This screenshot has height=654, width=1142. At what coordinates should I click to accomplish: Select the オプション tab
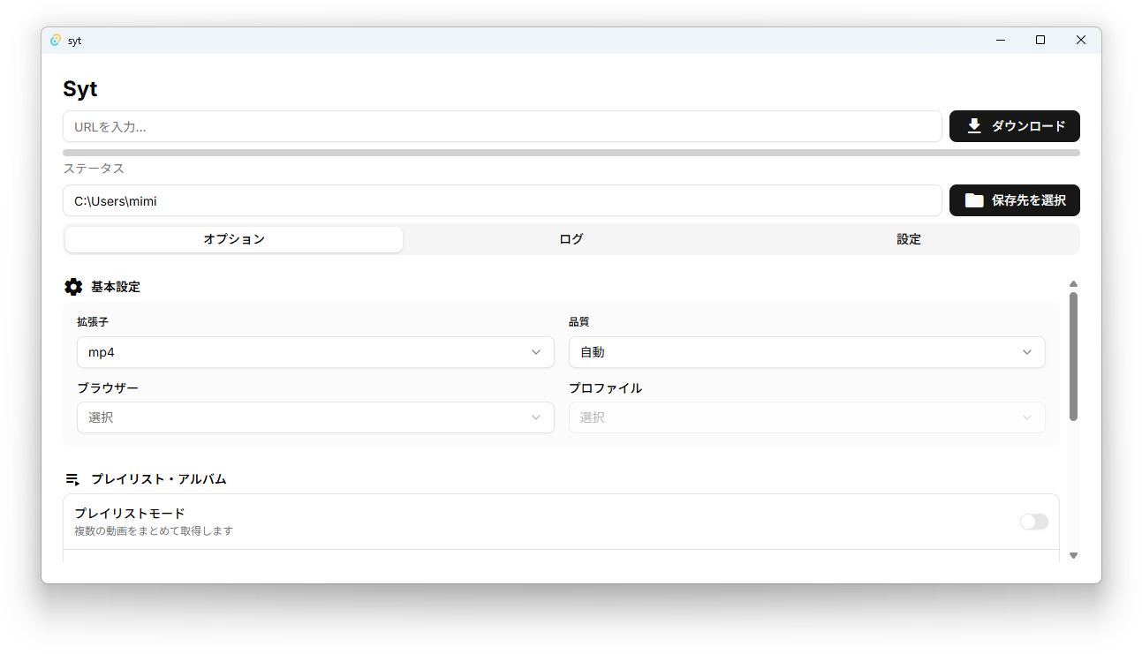[x=234, y=239]
